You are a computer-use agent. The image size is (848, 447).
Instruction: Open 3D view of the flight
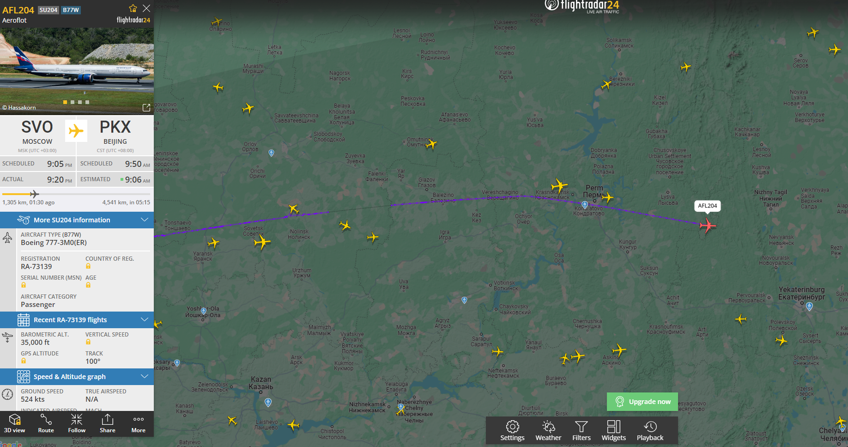(x=15, y=423)
